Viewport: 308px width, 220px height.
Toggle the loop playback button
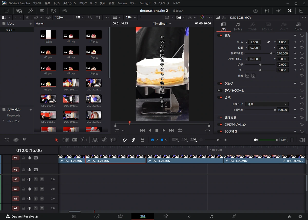click(180, 130)
